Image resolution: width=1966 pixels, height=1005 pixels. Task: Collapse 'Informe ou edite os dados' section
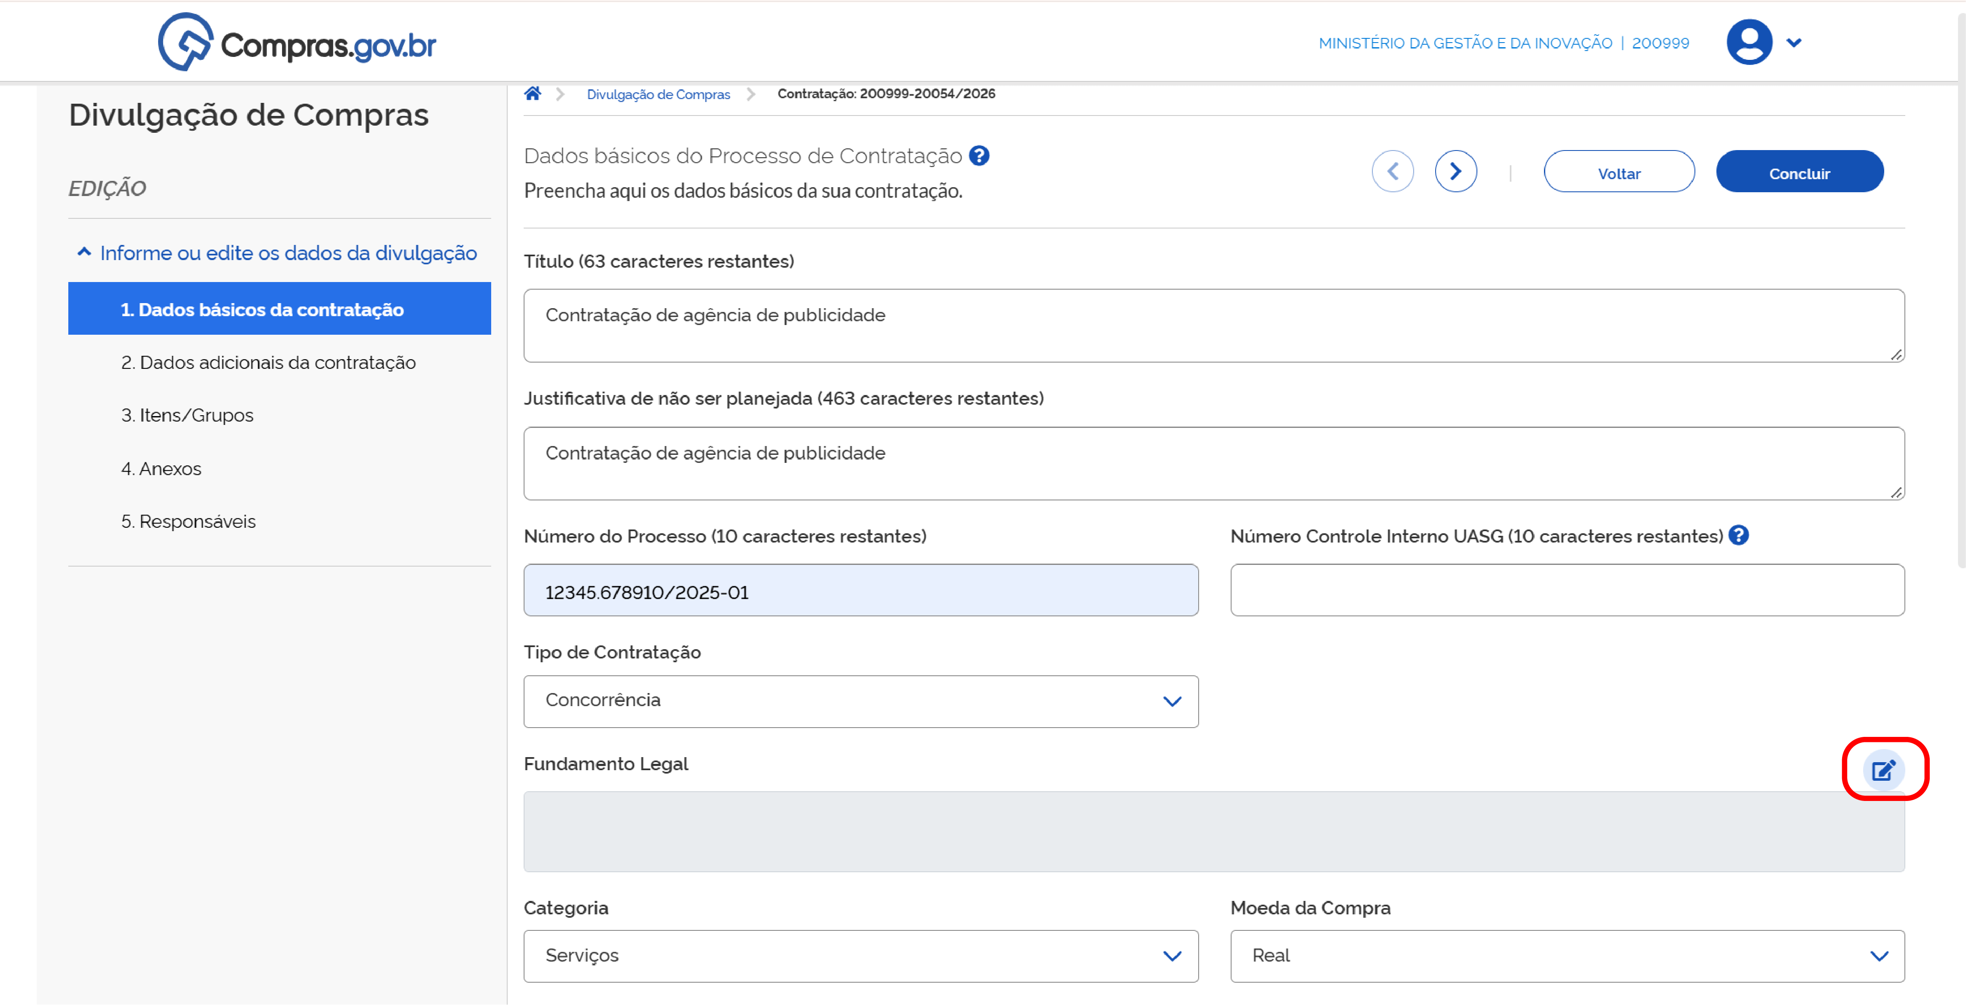point(278,253)
